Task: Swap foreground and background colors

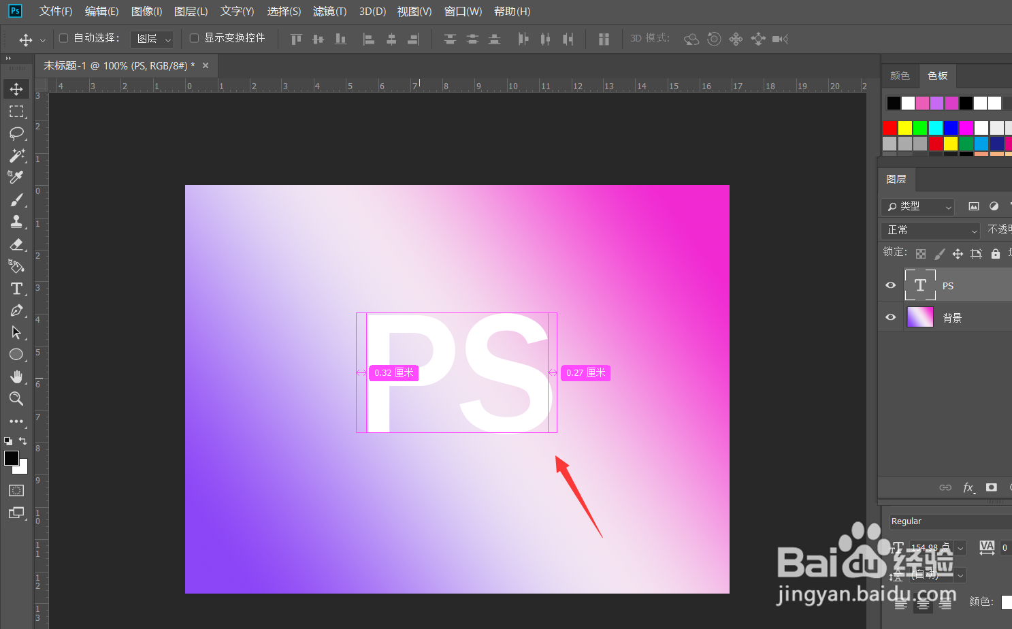Action: pos(23,440)
